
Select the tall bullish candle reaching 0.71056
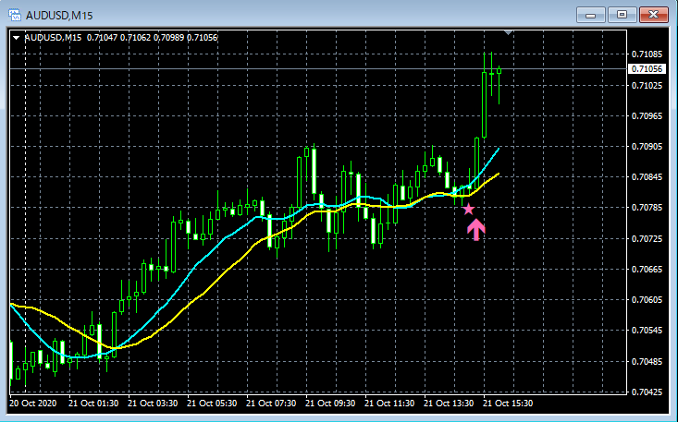coord(485,104)
